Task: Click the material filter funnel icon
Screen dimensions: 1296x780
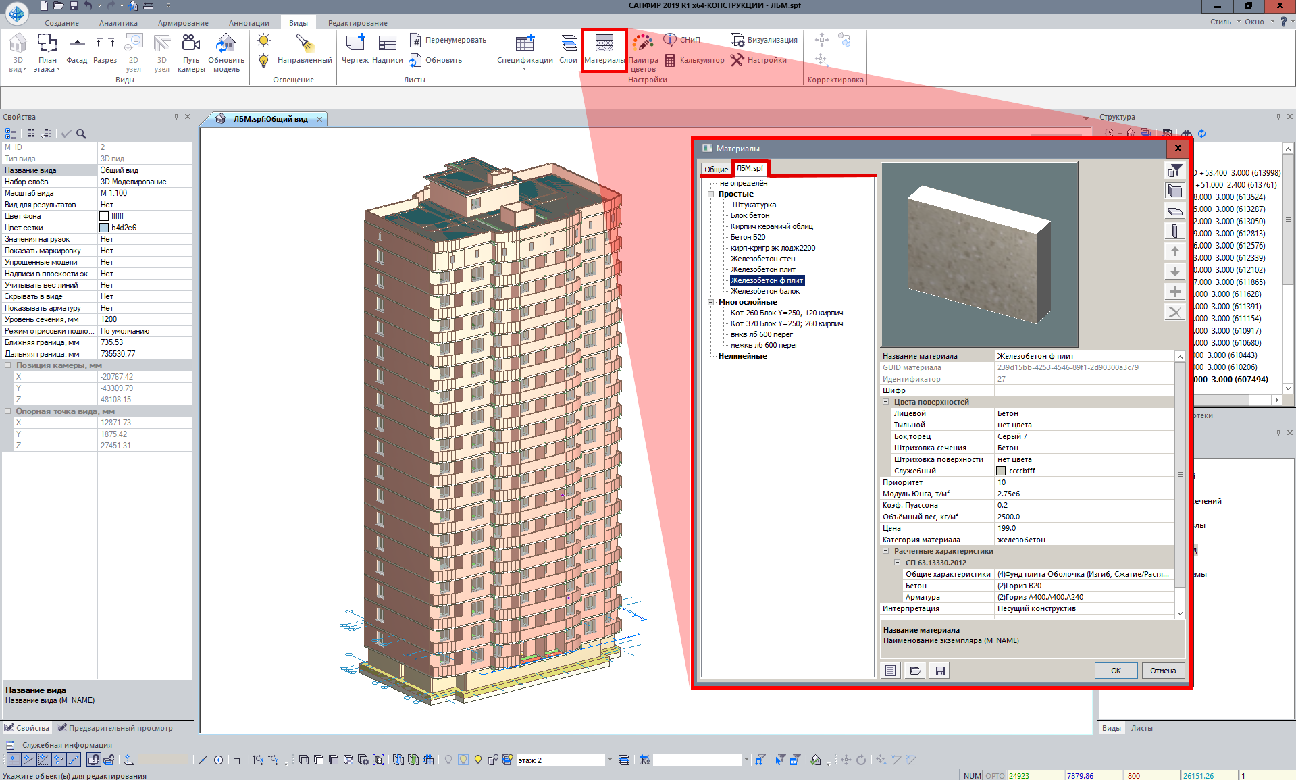Action: pyautogui.click(x=1175, y=170)
